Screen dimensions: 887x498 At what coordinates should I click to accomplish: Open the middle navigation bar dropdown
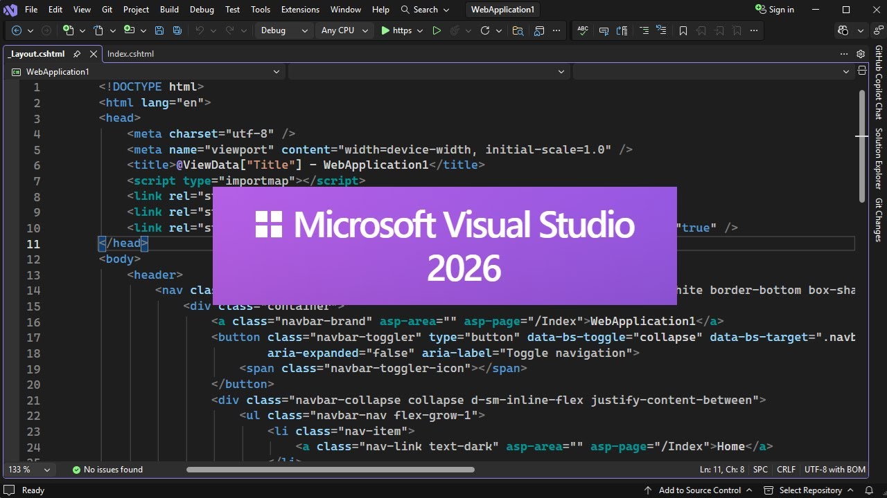point(428,71)
